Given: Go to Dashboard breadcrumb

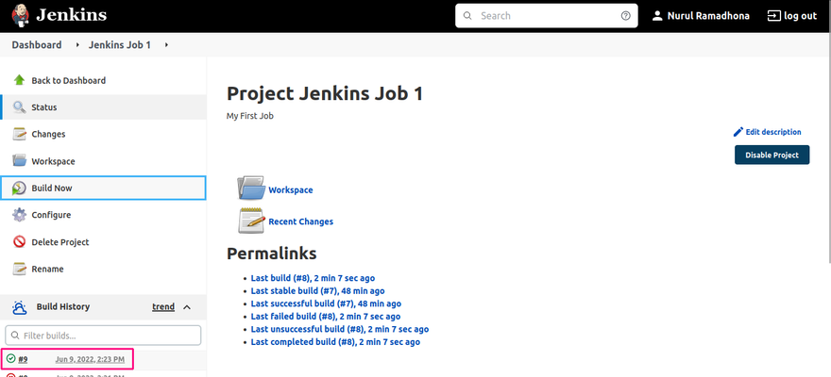Looking at the screenshot, I should click(x=37, y=45).
